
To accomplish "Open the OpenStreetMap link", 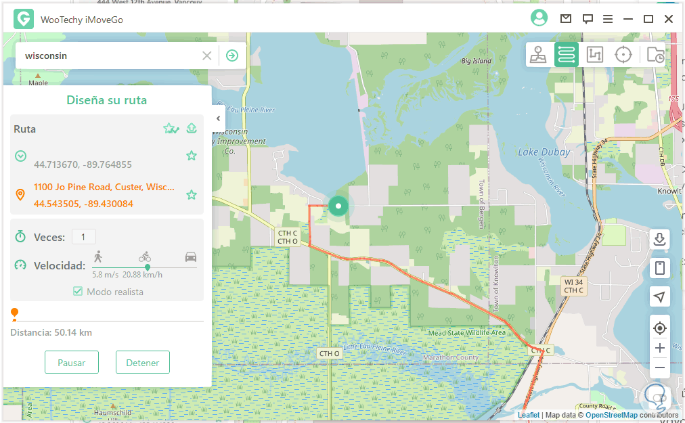I will pos(611,415).
